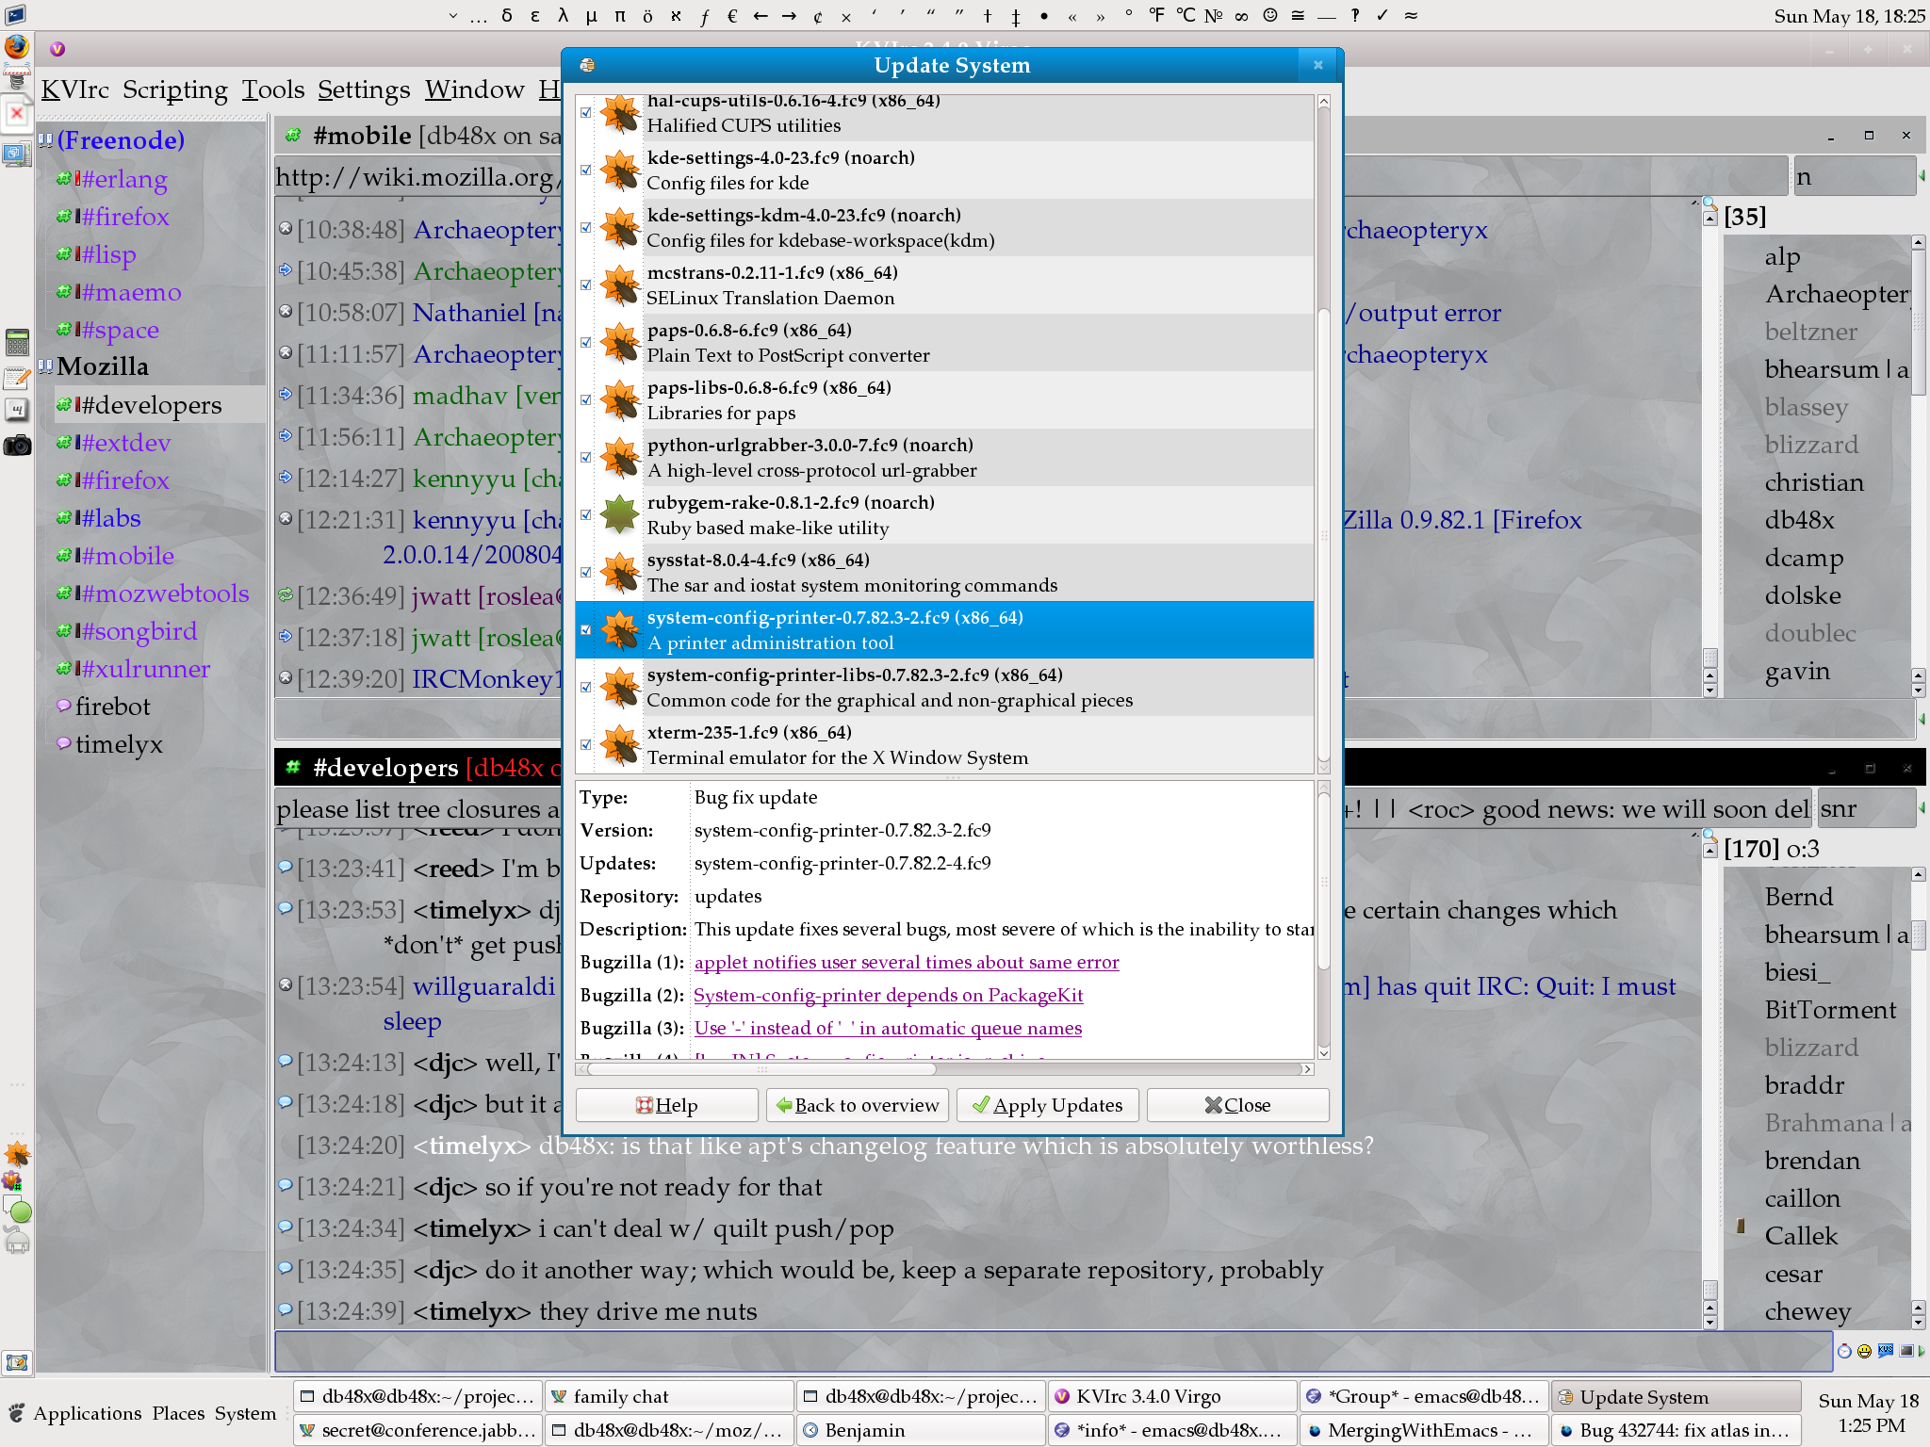Click the update notifier star icon in left panel

coord(17,1153)
